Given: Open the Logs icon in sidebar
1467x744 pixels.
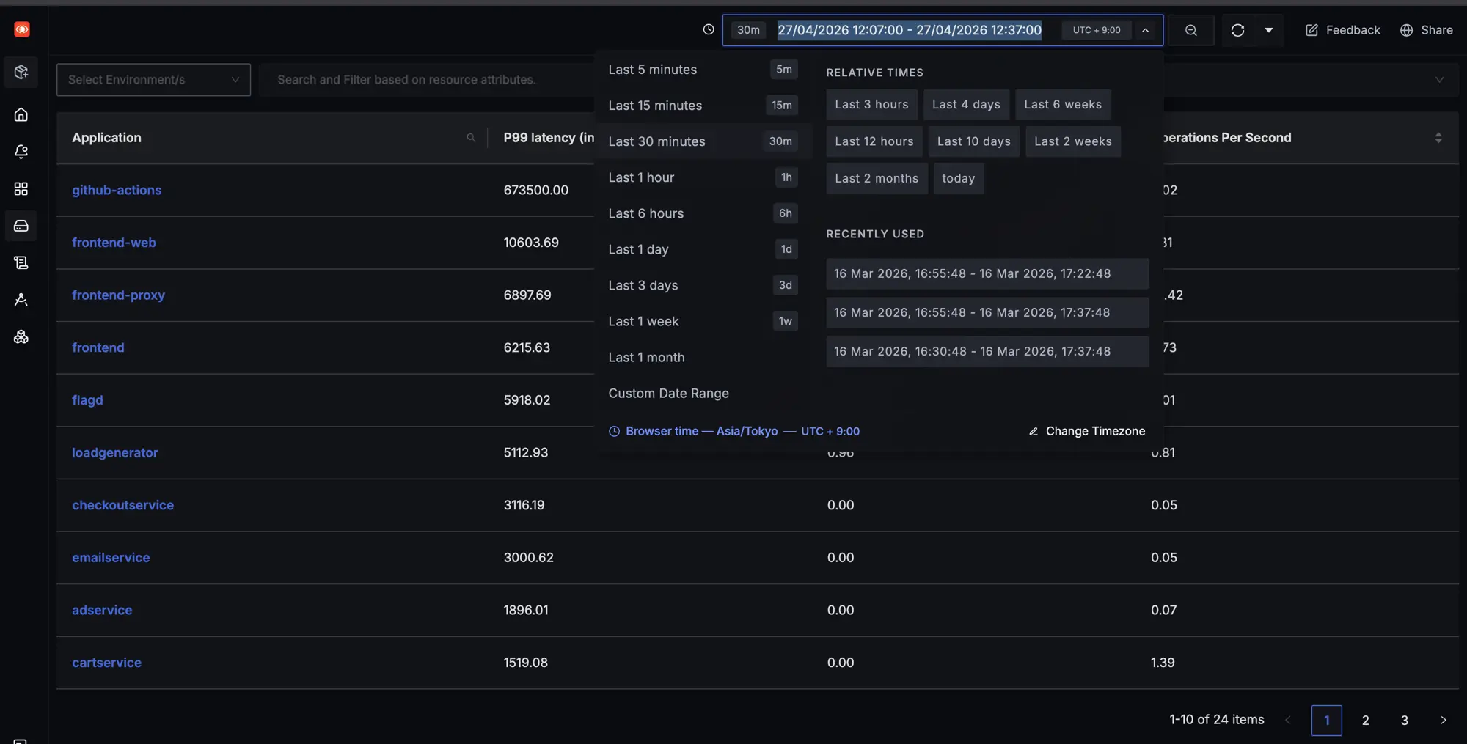Looking at the screenshot, I should 21,262.
